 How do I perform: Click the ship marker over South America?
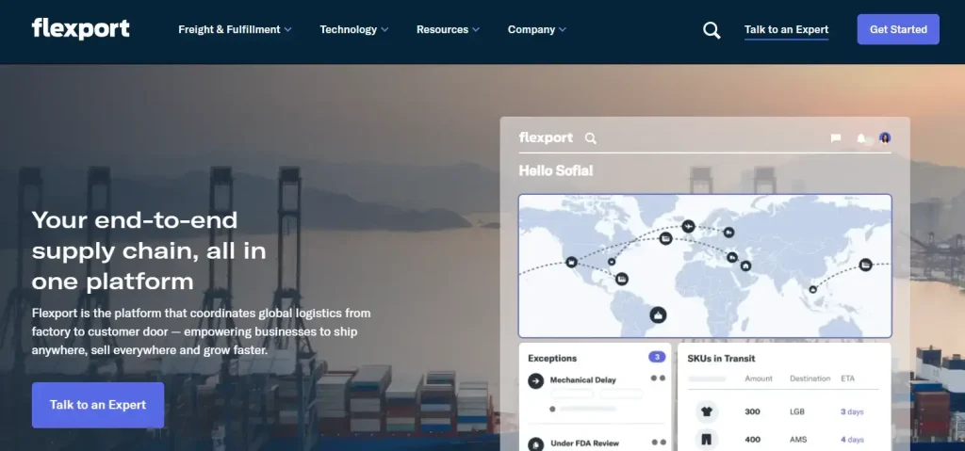click(658, 315)
